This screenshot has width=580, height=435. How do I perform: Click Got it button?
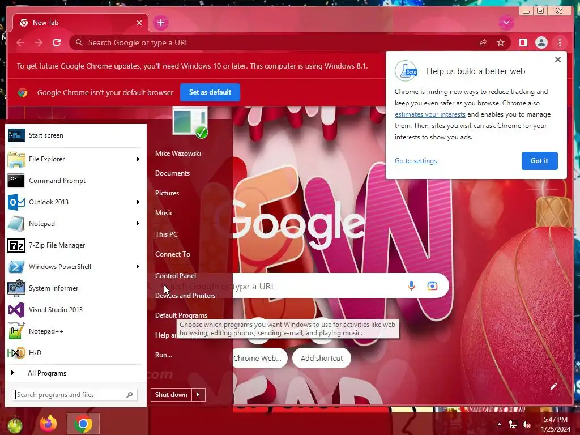539,161
